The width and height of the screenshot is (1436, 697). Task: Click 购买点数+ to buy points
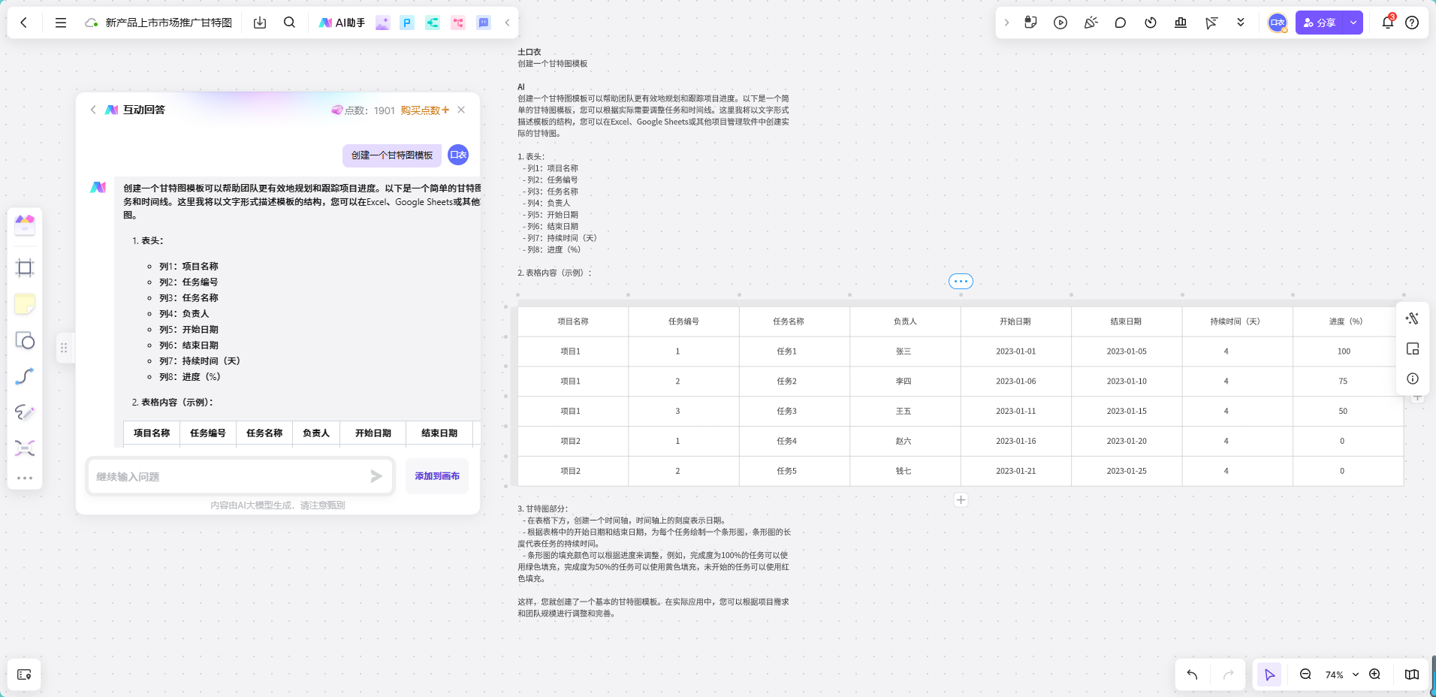(424, 110)
